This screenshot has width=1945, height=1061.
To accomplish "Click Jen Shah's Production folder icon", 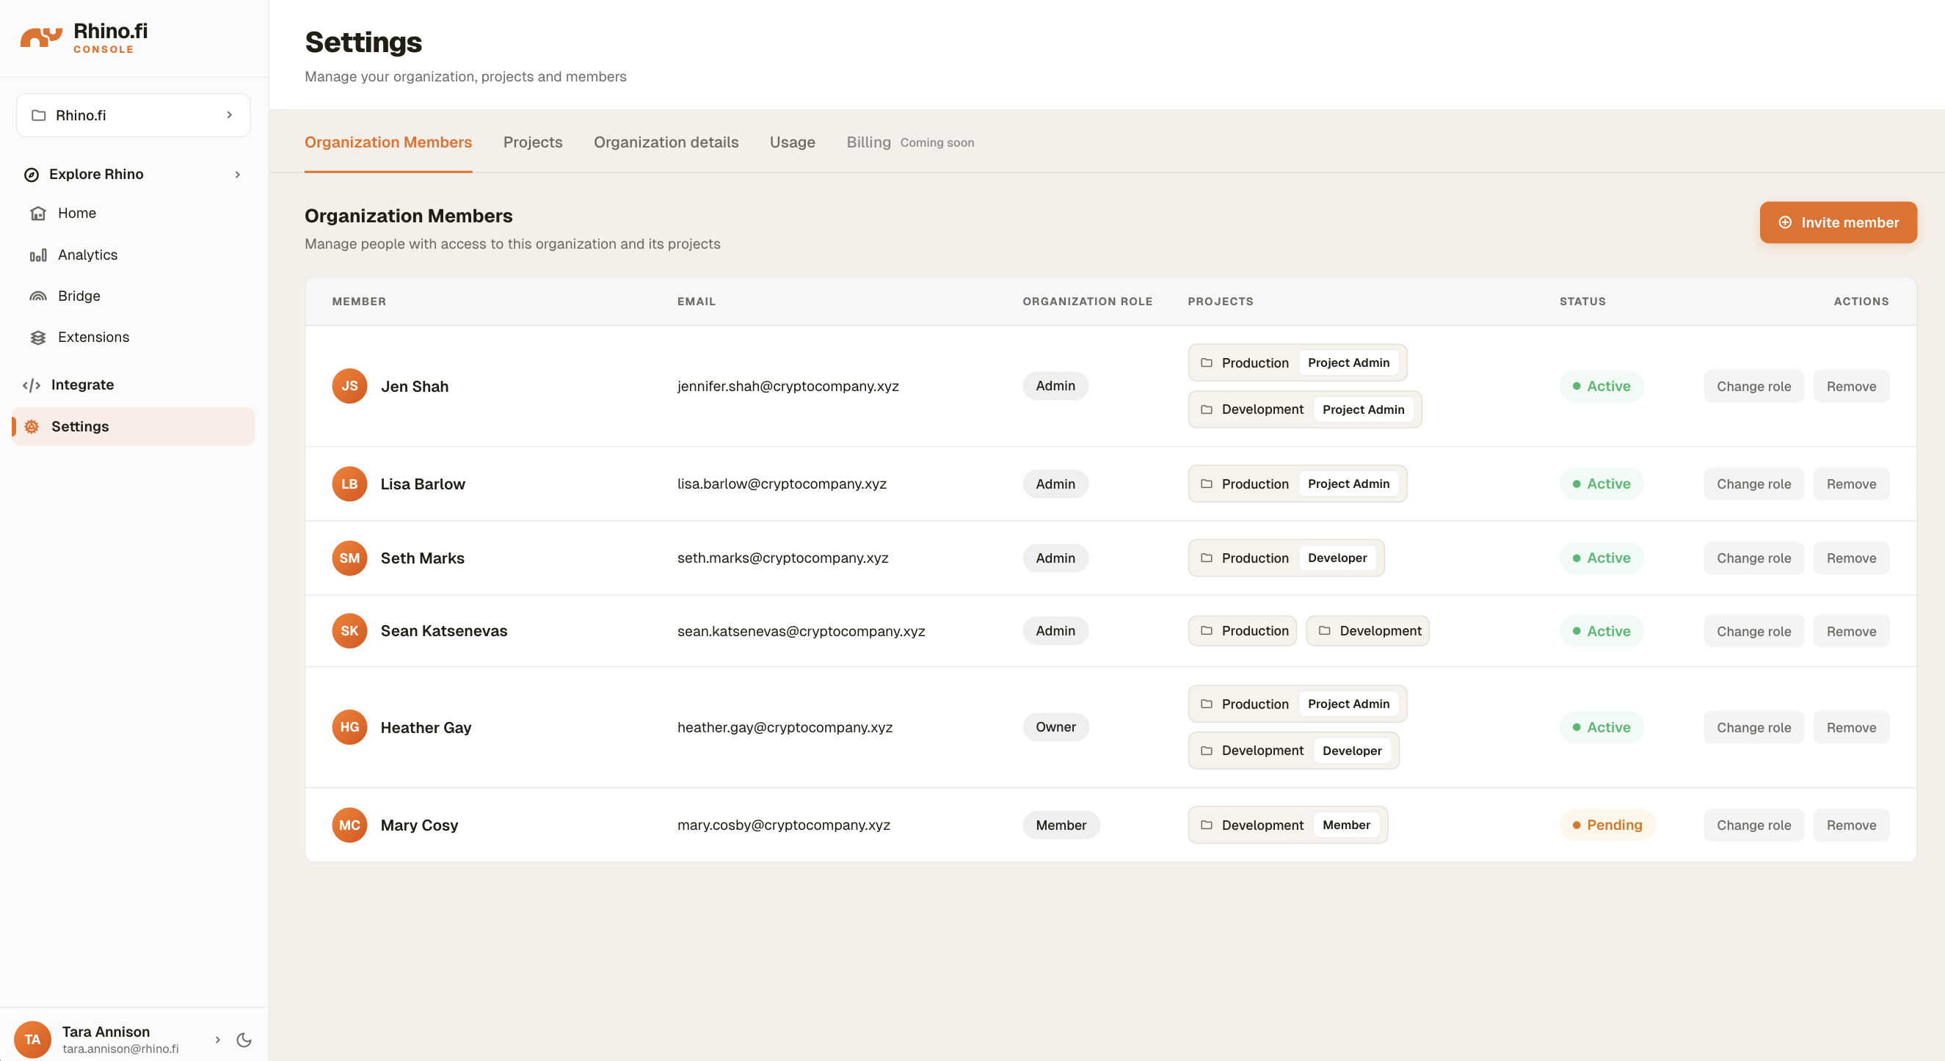I will (x=1207, y=362).
